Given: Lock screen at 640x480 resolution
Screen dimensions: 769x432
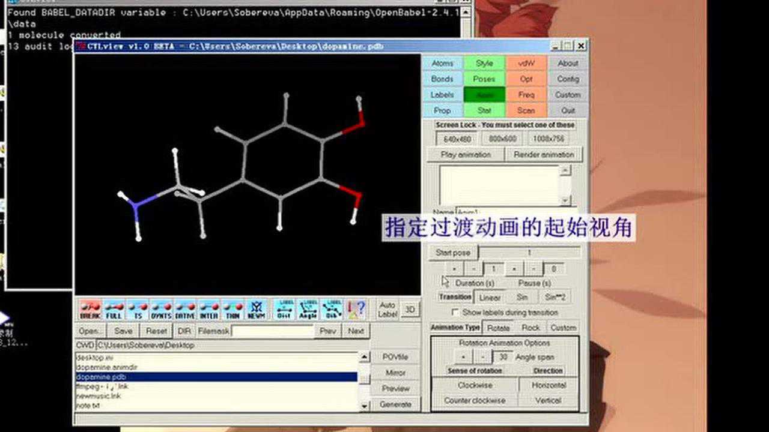Looking at the screenshot, I should coord(459,139).
